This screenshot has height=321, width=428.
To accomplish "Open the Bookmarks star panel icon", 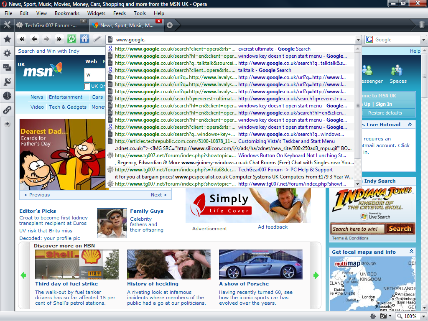I will (x=7, y=39).
